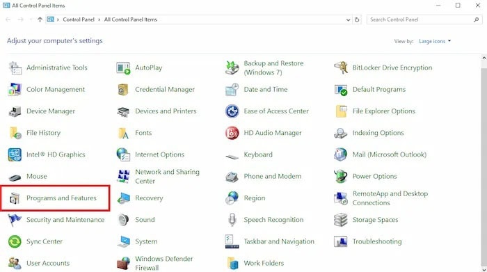Open the File History icon
The width and height of the screenshot is (487, 272).
tap(15, 133)
